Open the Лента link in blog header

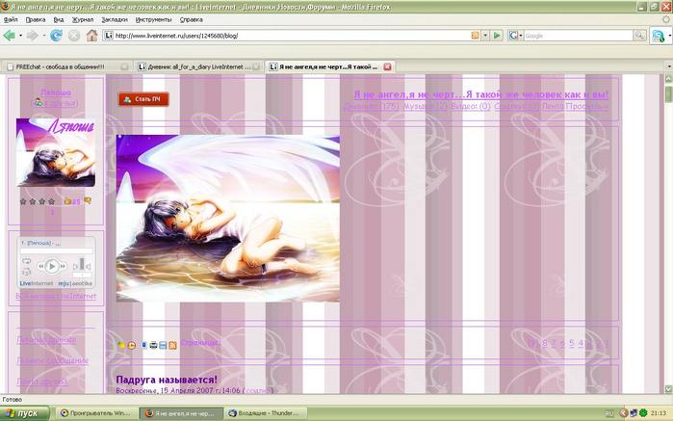pyautogui.click(x=553, y=106)
